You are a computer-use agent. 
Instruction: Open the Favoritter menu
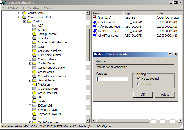(x=34, y=8)
